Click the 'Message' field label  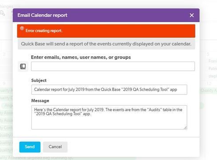coord(40,101)
